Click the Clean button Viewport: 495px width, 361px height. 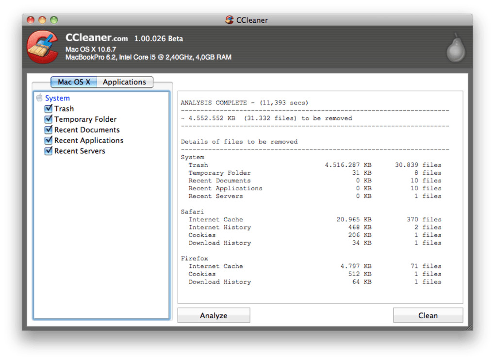click(428, 315)
